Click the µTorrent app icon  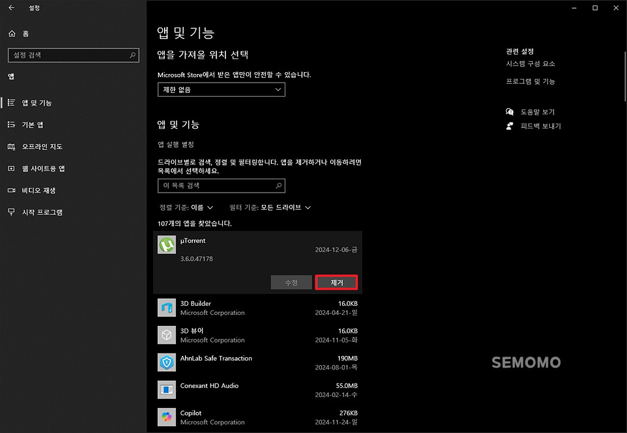[x=167, y=245]
